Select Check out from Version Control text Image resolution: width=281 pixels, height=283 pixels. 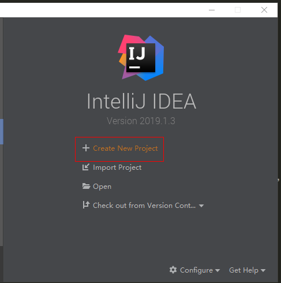[144, 206]
